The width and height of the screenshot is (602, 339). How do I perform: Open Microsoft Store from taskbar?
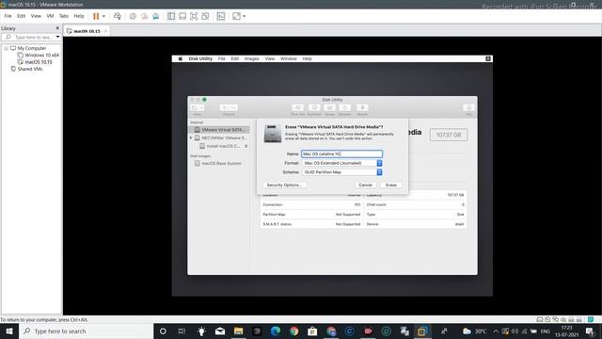[x=312, y=331]
